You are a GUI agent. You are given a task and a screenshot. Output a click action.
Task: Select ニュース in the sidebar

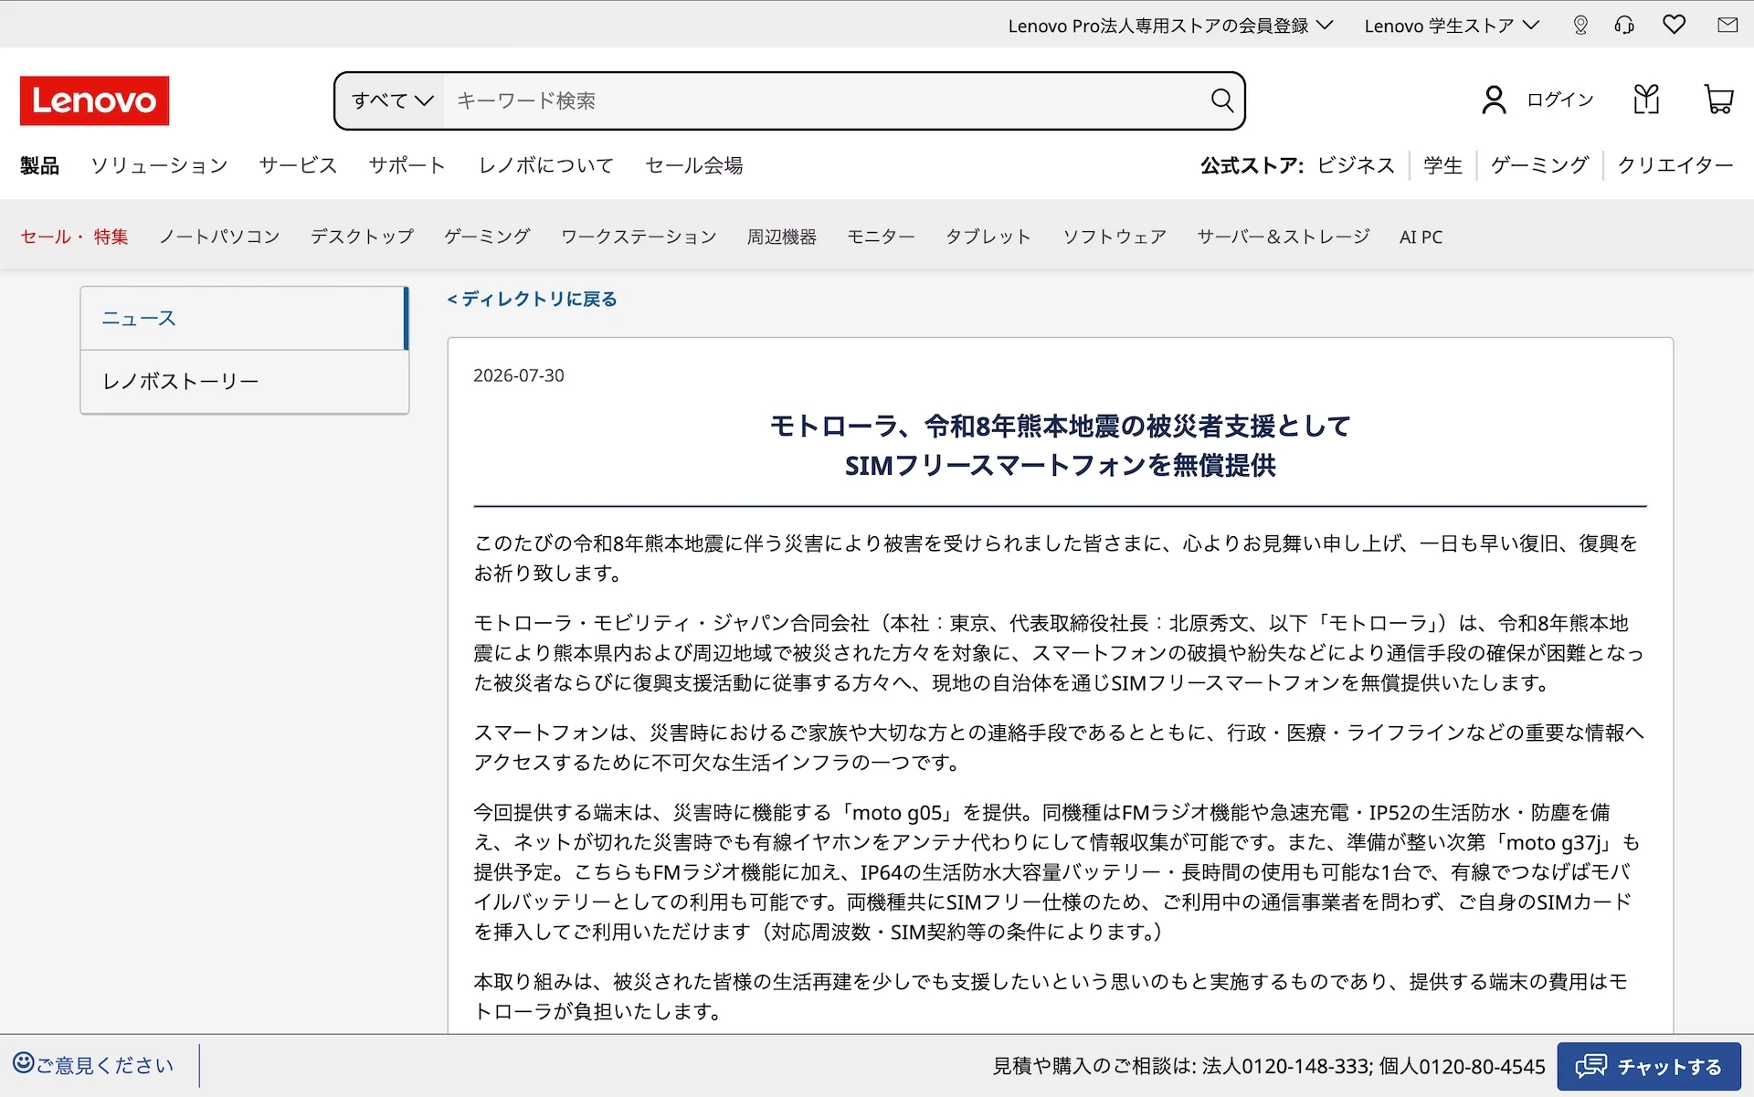pyautogui.click(x=244, y=318)
